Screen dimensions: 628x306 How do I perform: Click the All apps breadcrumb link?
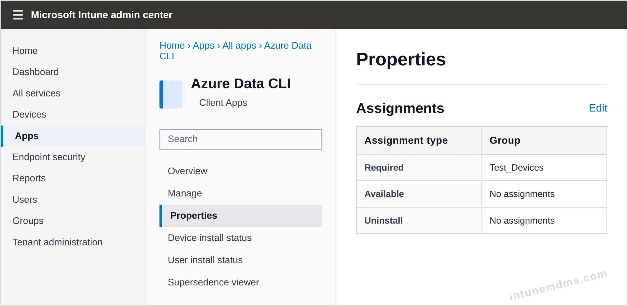tap(239, 45)
